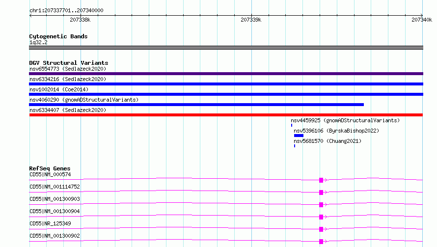Select the purple nsv6554773 variant bar
This screenshot has width=437, height=247.
pos(226,74)
